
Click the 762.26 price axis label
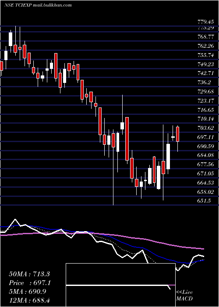point(205,46)
